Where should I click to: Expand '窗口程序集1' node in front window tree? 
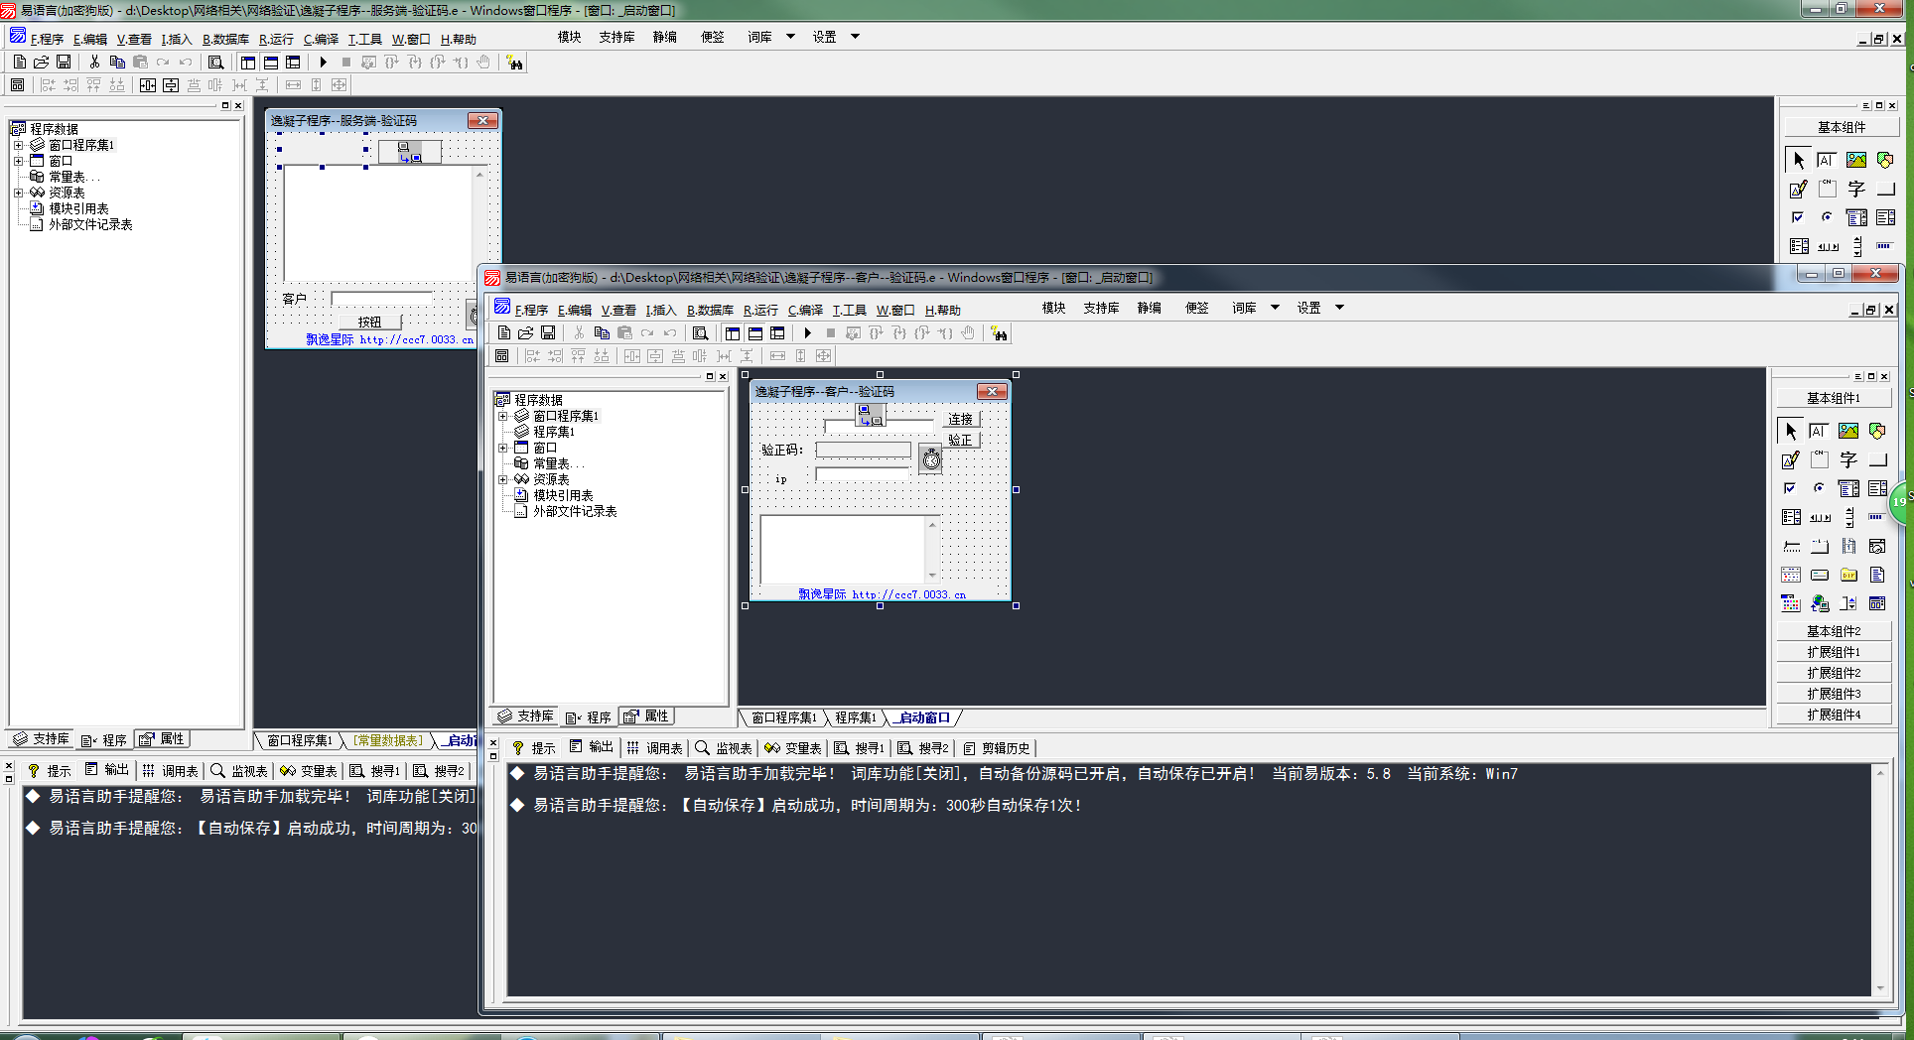[x=502, y=416]
